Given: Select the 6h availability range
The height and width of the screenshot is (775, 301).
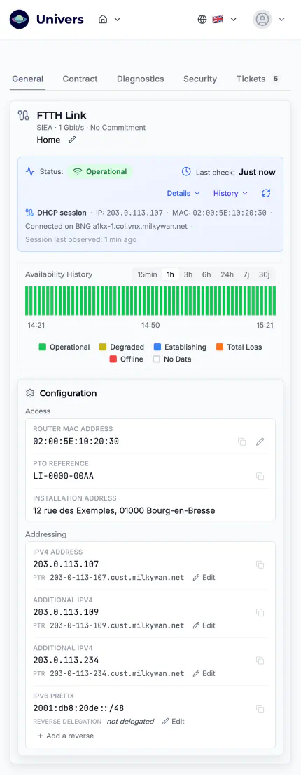Looking at the screenshot, I should [x=206, y=274].
